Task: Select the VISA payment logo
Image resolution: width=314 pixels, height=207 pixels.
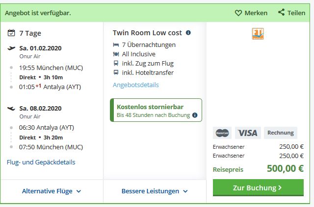Action: 248,133
